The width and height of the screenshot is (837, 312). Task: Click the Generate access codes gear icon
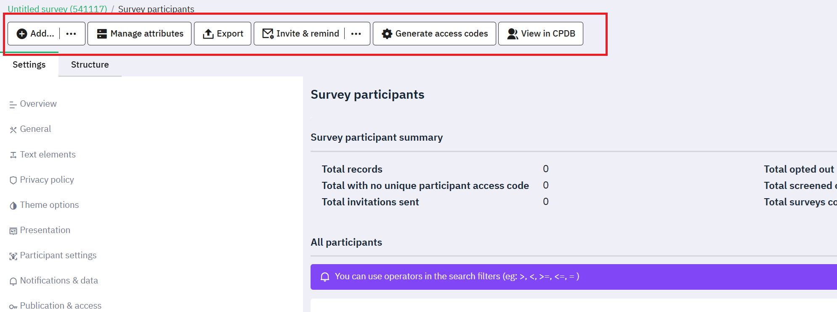tap(387, 34)
